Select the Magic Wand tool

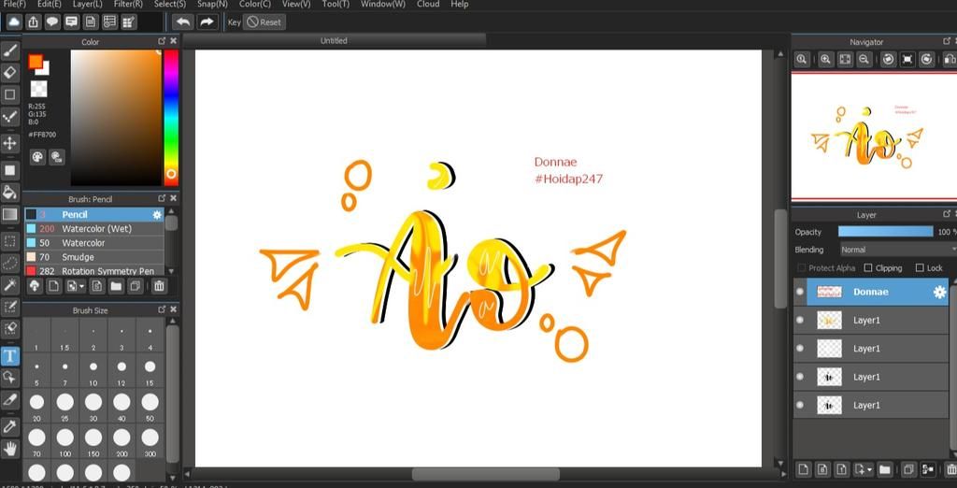point(9,284)
